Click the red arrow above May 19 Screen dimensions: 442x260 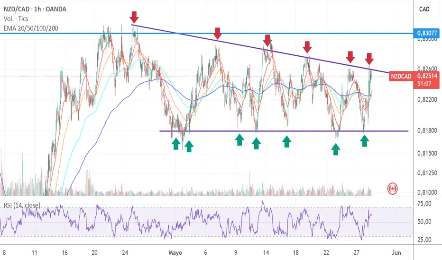pos(307,47)
